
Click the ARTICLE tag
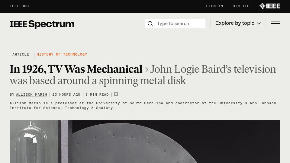[21, 55]
